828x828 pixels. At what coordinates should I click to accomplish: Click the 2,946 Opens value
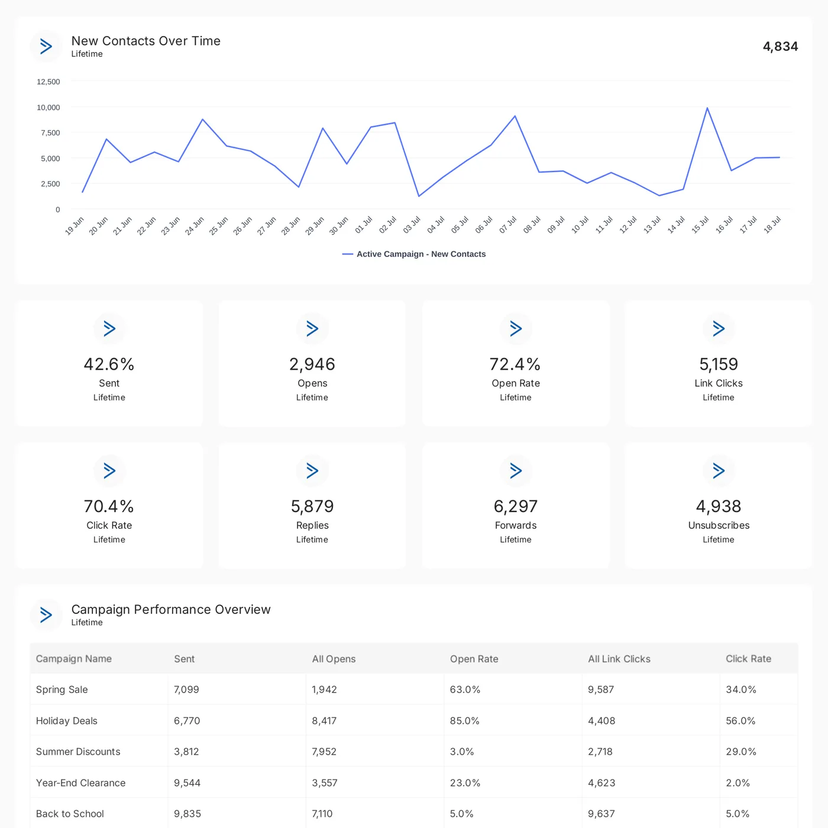(312, 364)
